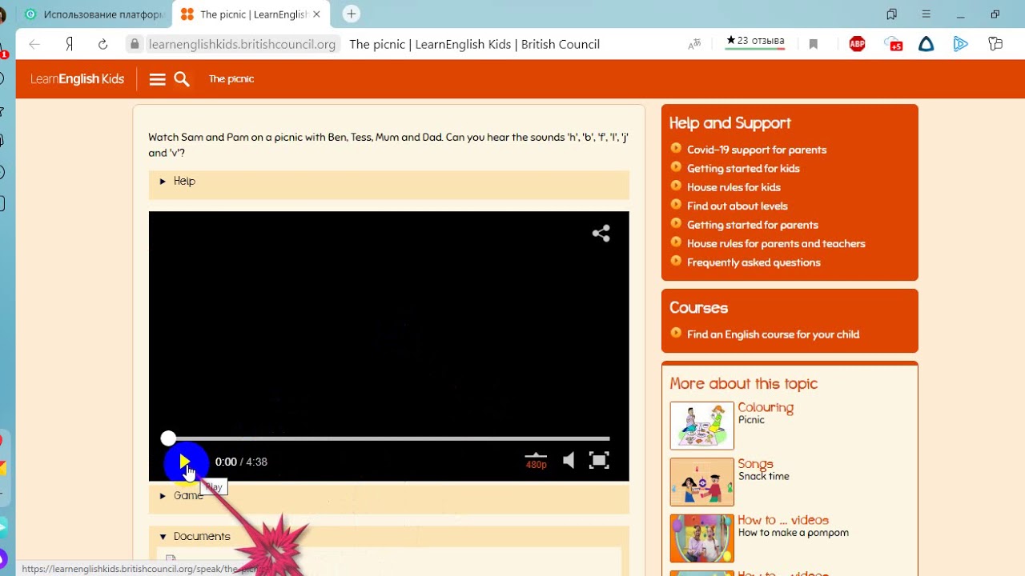The image size is (1025, 576).
Task: Open Frequently asked questions link
Action: coord(754,262)
